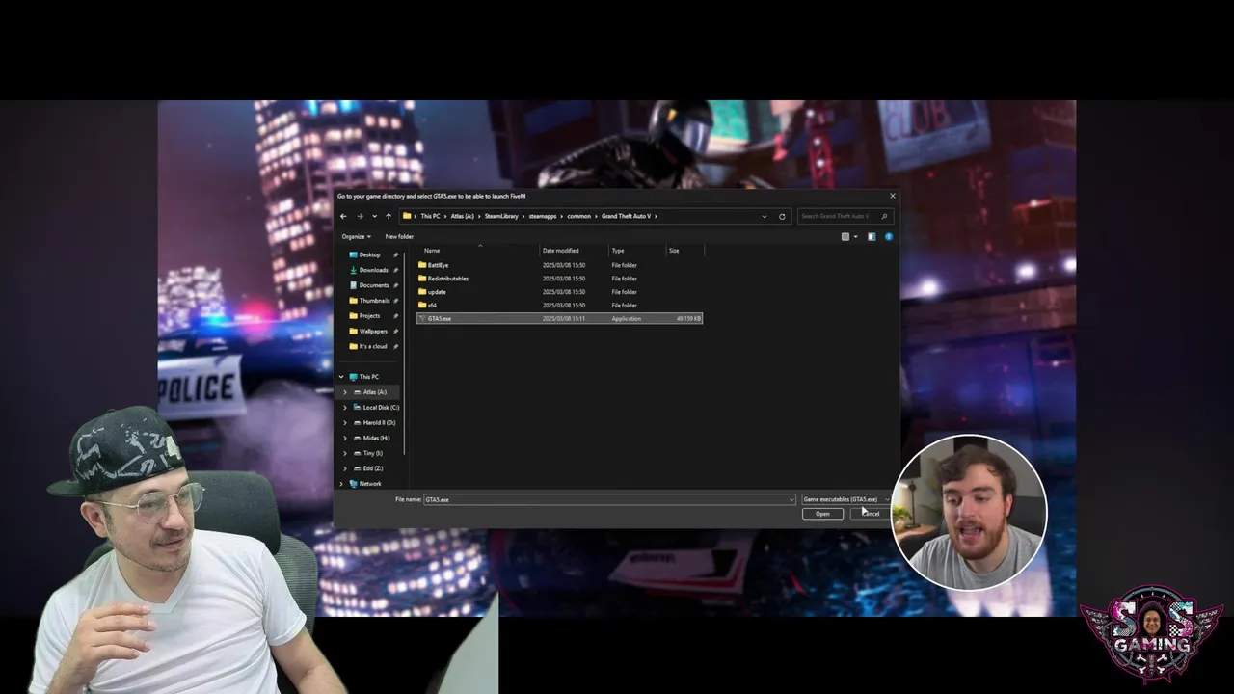Go back with the left arrow button
Viewport: 1234px width, 694px height.
point(343,216)
